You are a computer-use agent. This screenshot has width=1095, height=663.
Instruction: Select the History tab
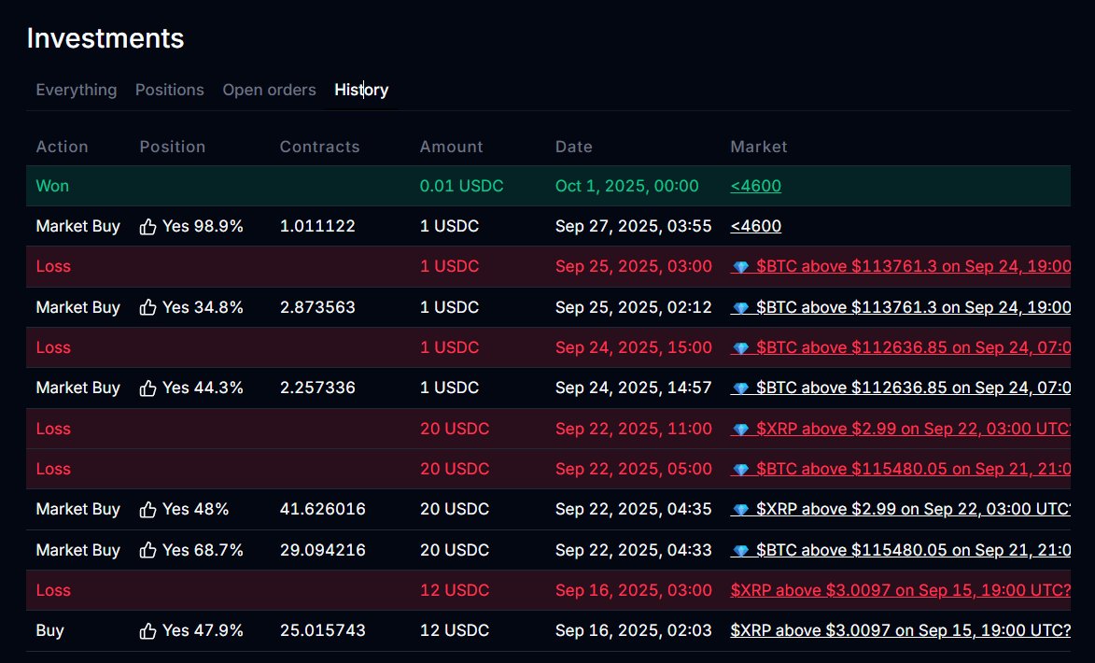click(361, 91)
